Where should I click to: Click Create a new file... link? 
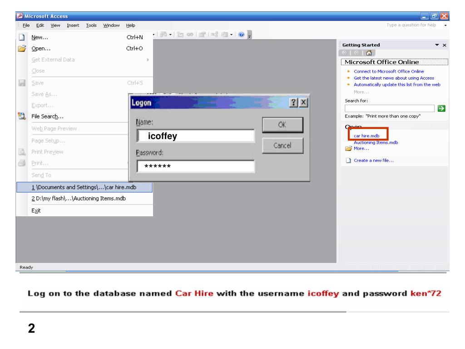click(374, 160)
